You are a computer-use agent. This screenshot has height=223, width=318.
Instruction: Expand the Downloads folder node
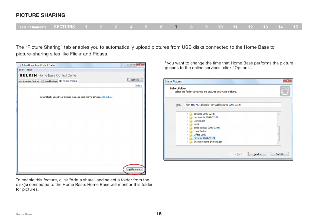(x=187, y=121)
